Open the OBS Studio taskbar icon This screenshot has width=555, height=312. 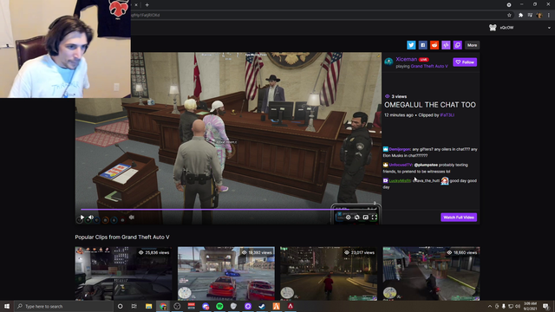click(x=177, y=306)
